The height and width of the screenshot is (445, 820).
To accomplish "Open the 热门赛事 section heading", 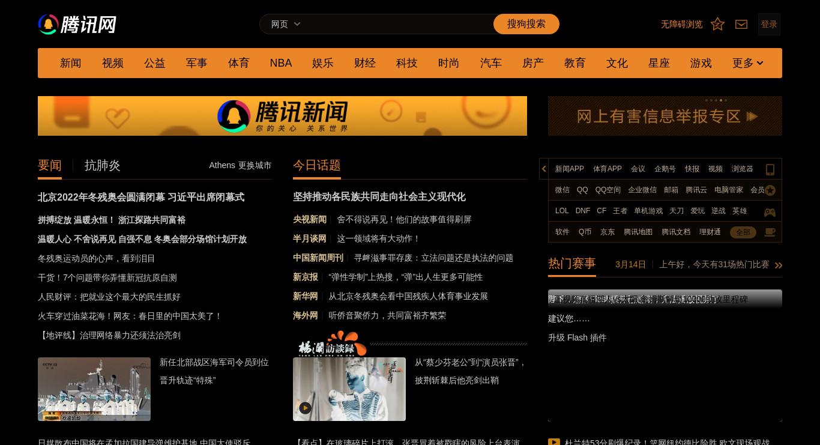I will [572, 264].
